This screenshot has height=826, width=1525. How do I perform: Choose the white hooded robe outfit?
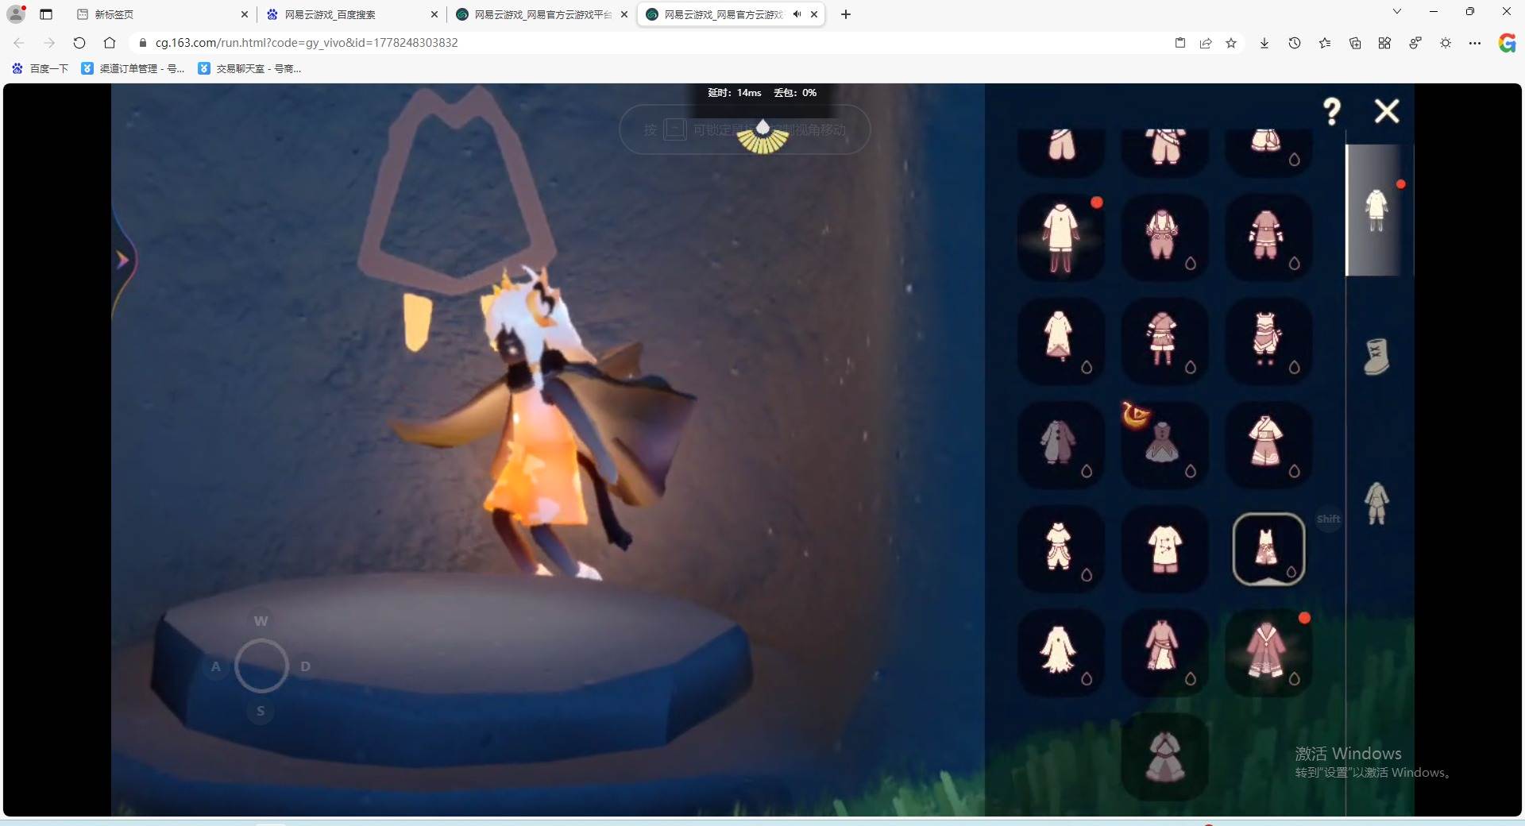click(1061, 341)
